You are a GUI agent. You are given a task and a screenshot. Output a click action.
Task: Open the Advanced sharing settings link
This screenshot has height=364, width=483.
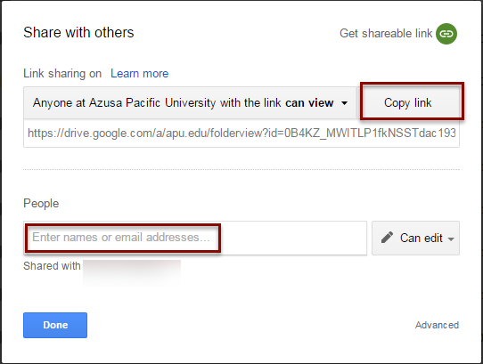(x=437, y=325)
